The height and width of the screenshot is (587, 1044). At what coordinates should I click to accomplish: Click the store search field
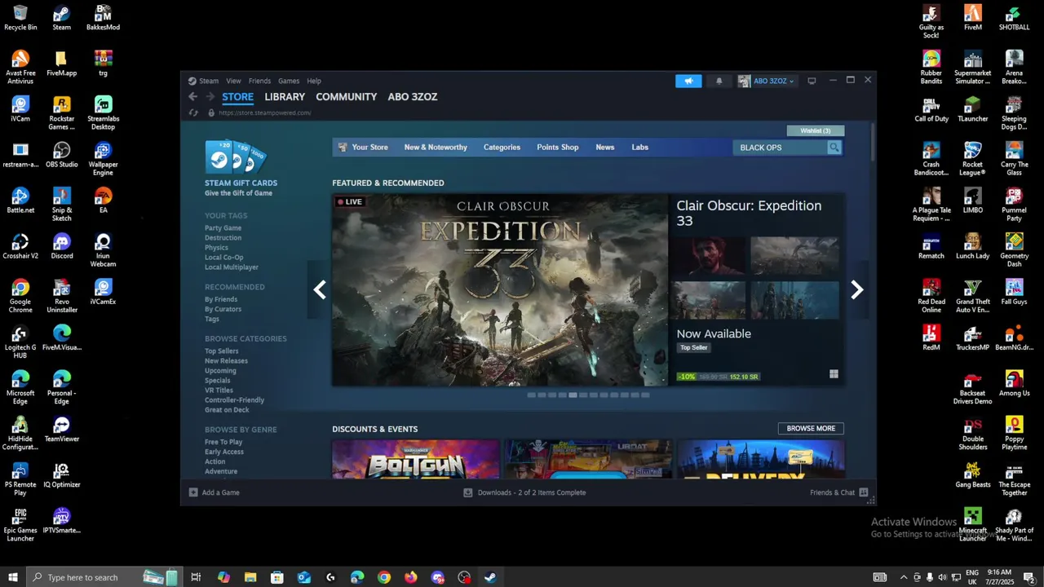780,148
